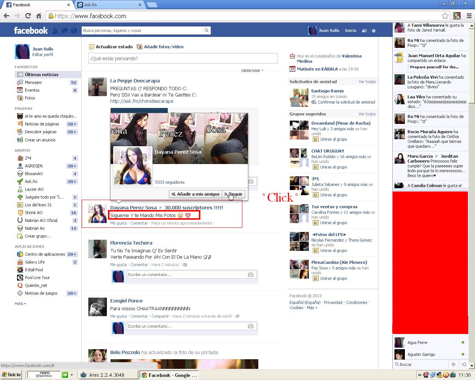
Task: Open Dayana Perez Sosa profile picture thumbnail
Action: [98, 213]
